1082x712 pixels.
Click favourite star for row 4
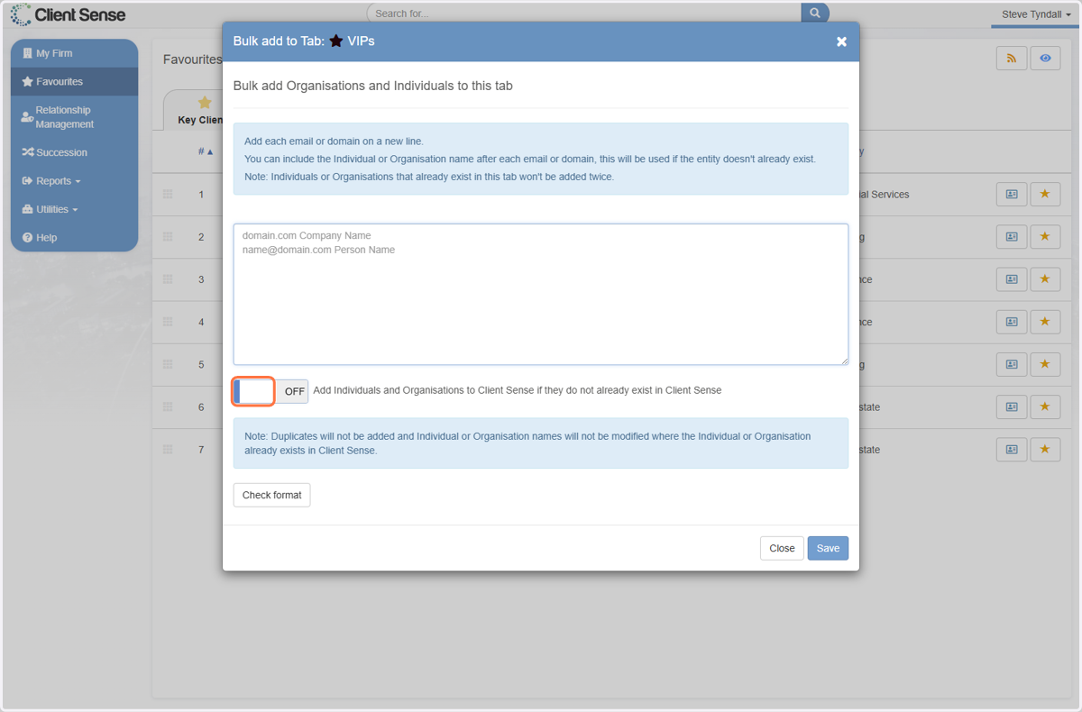[x=1045, y=322]
